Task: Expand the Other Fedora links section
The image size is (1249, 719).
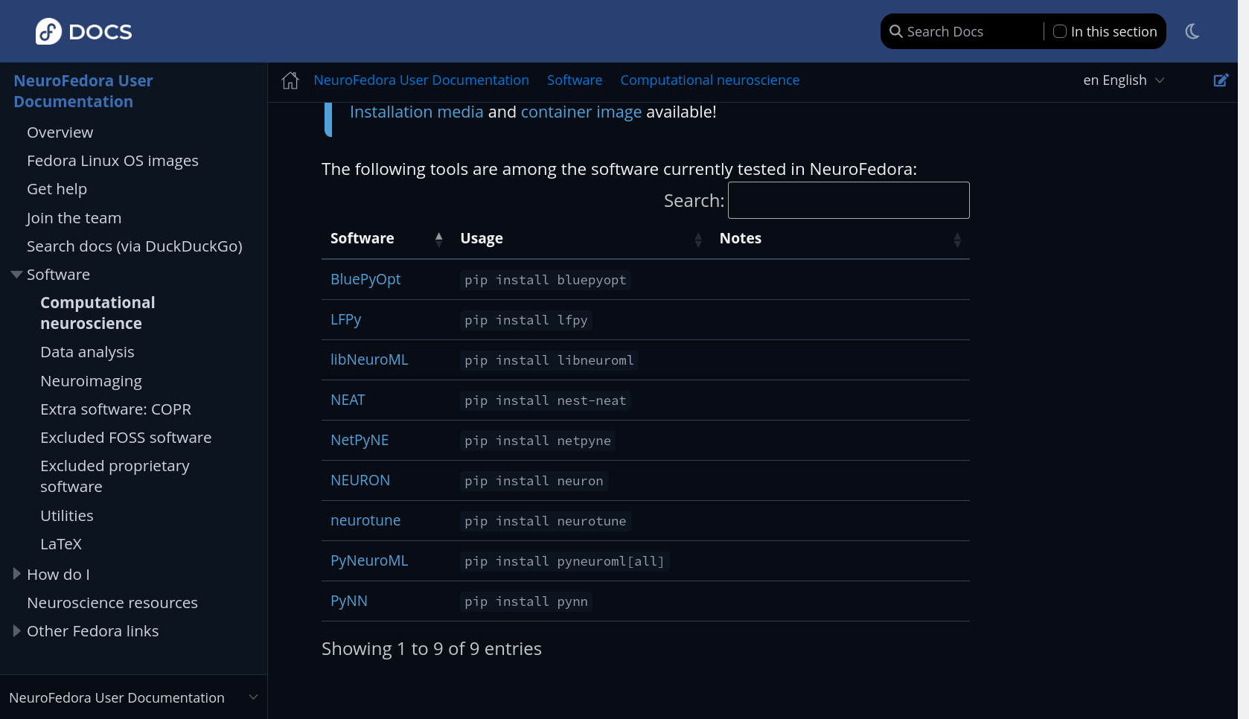Action: (16, 631)
